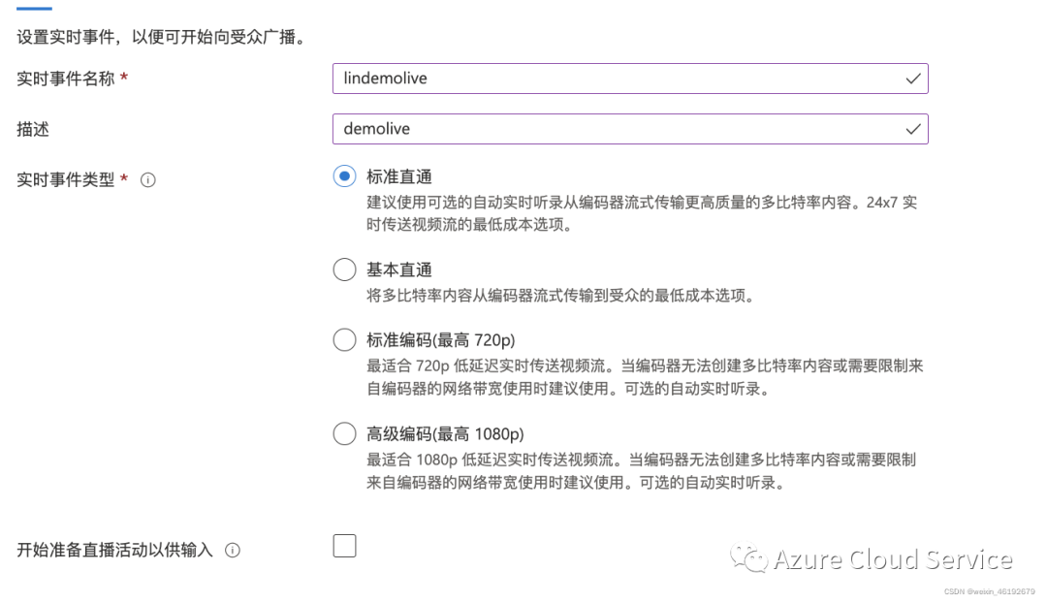Click the info icon beside 实时事件类型
This screenshot has height=603, width=1047.
[148, 179]
